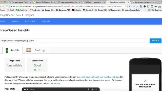This screenshot has height=91, width=162.
Task: Open the GMail bookmark
Action: pos(10,10)
